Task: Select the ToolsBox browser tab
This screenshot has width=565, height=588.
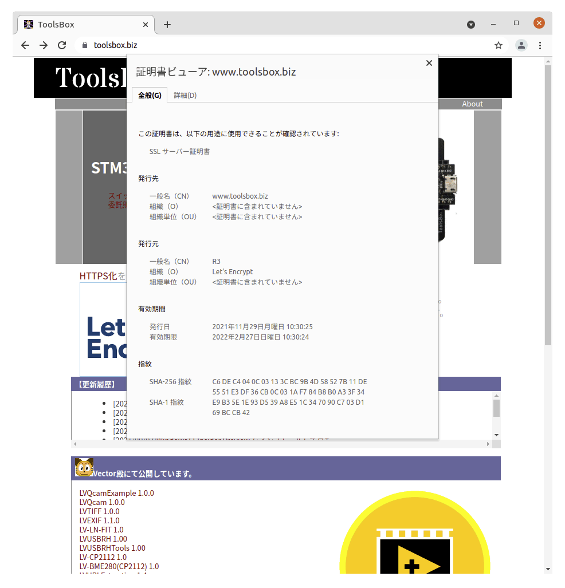Action: point(85,25)
